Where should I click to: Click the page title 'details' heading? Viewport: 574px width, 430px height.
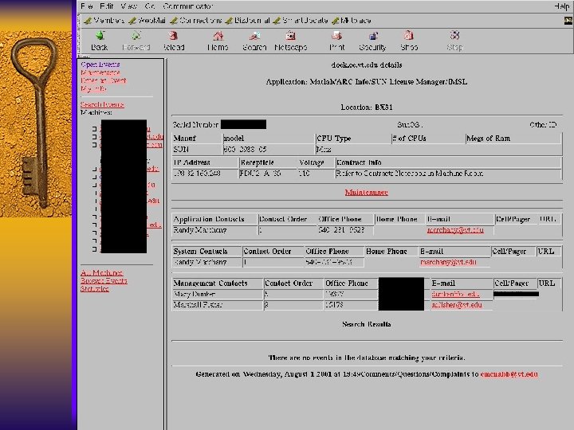click(x=367, y=65)
